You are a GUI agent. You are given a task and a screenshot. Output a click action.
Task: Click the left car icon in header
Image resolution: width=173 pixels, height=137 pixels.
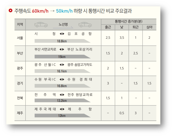point(41,25)
